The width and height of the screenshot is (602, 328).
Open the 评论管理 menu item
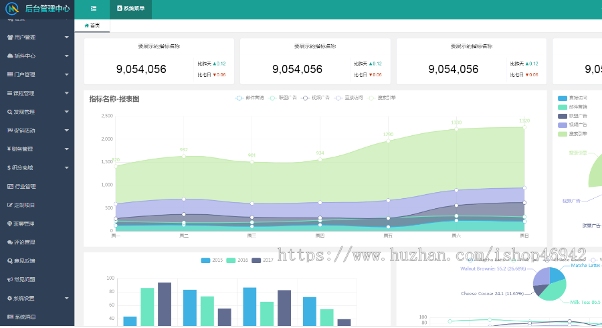coord(37,242)
